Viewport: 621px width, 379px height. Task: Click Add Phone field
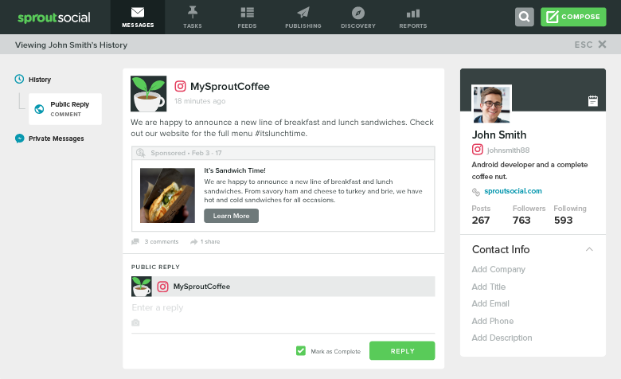click(492, 321)
